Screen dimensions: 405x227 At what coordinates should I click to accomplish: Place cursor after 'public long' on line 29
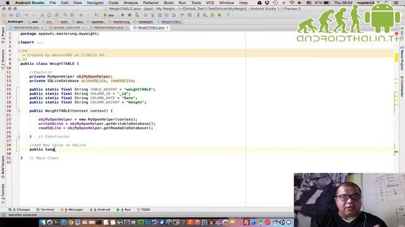point(55,149)
